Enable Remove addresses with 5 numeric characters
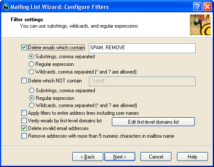The width and height of the screenshot is (214, 167). point(24,136)
